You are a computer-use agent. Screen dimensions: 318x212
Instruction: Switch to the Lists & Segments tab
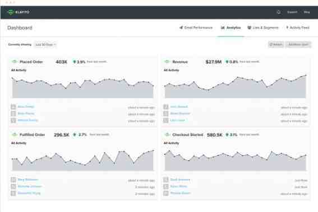click(x=263, y=27)
